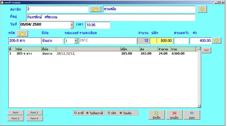Add new member with green plus
Viewport: 227px width, 126px height.
202,9
